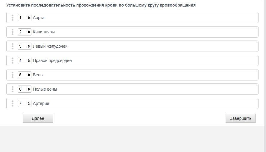Click the drag handle beside Полые вены
Screen dimensions: 266x152
13,89
